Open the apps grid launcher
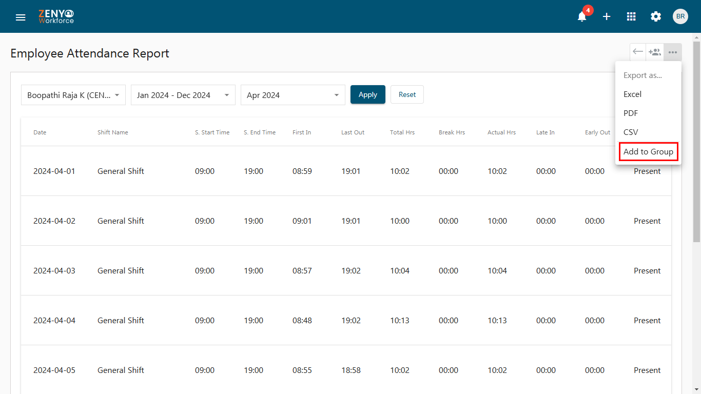 (631, 16)
